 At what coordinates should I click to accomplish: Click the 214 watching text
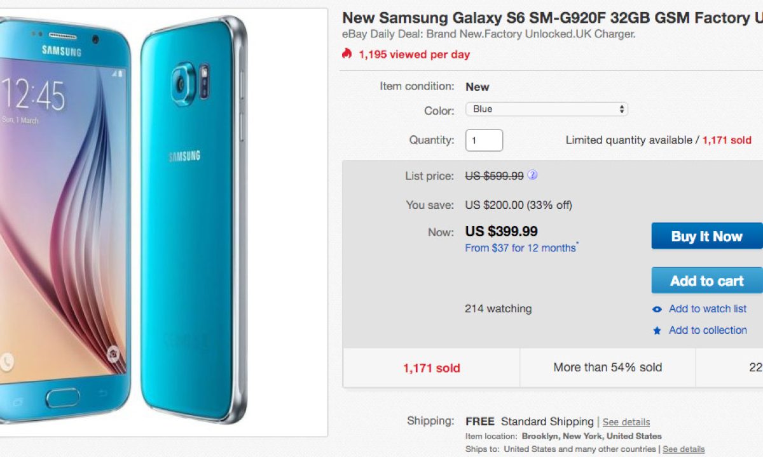[498, 309]
